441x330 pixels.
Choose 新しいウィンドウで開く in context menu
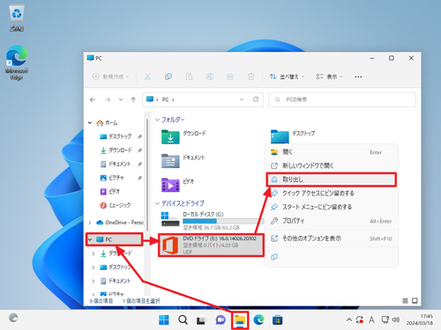pyautogui.click(x=331, y=165)
